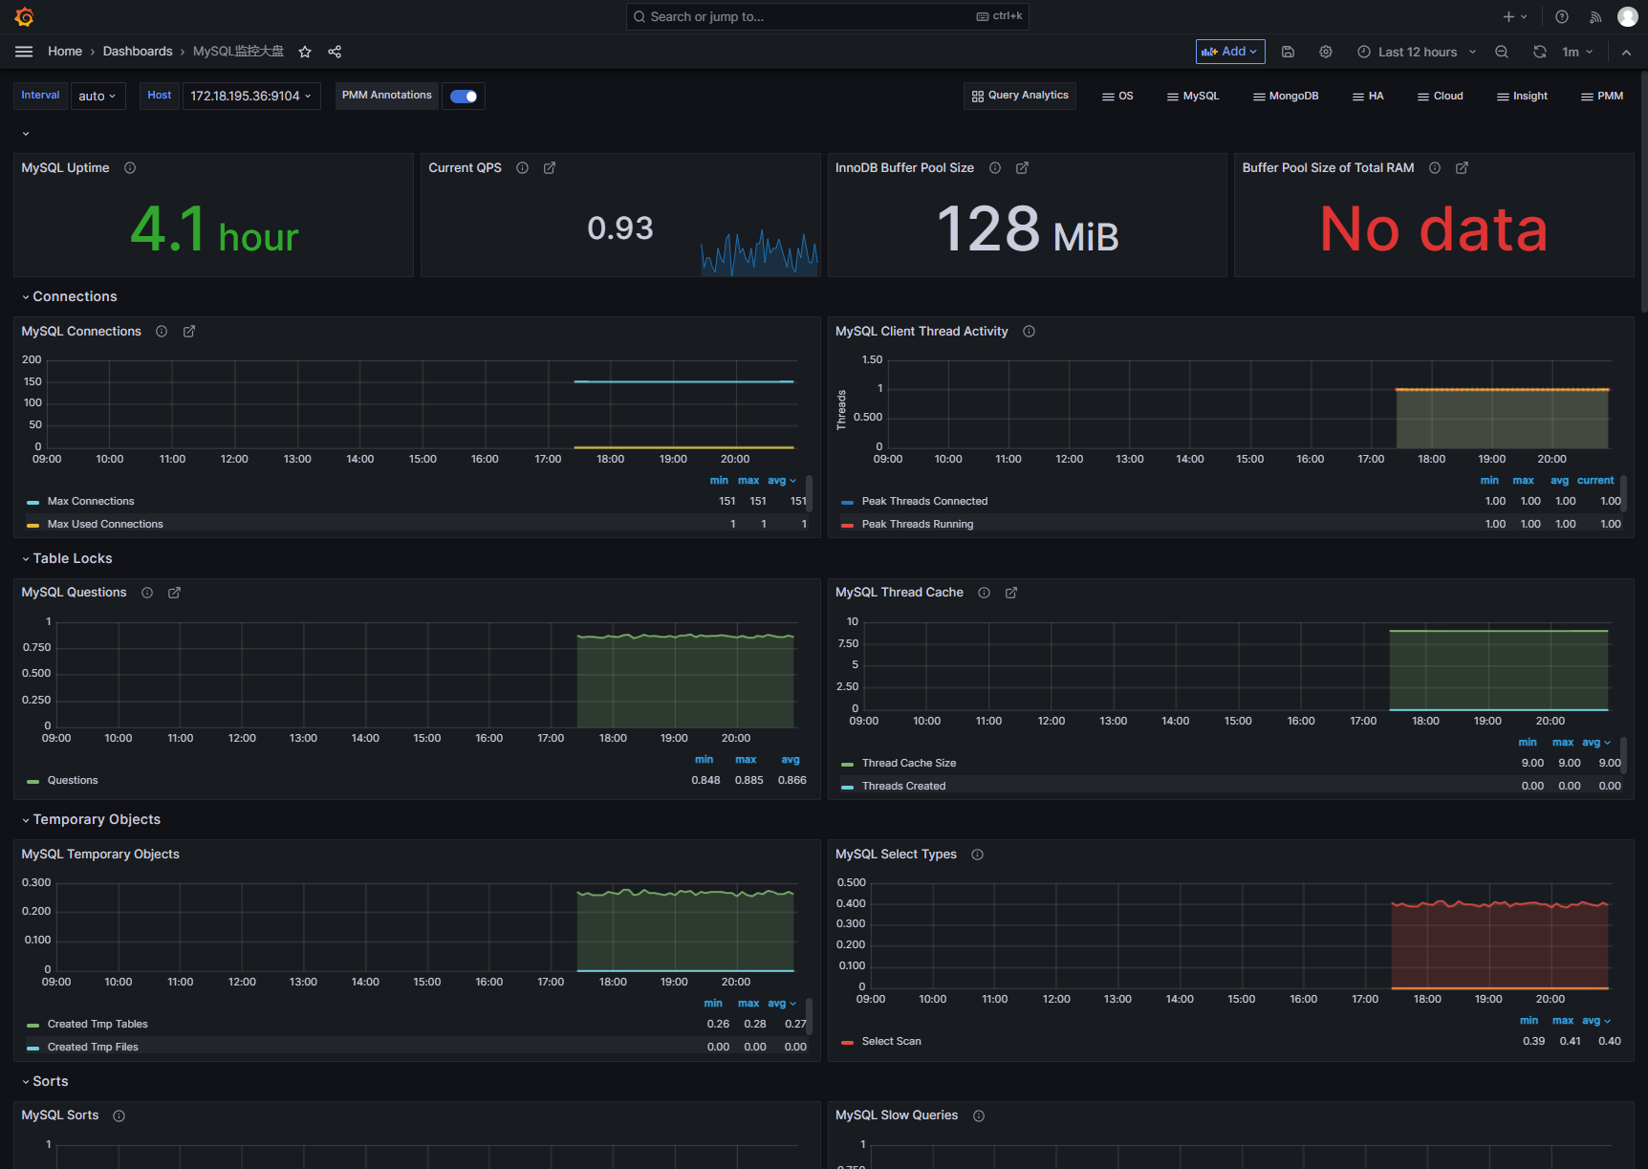The image size is (1648, 1169).
Task: Open the Insight dashboards menu
Action: click(1522, 96)
